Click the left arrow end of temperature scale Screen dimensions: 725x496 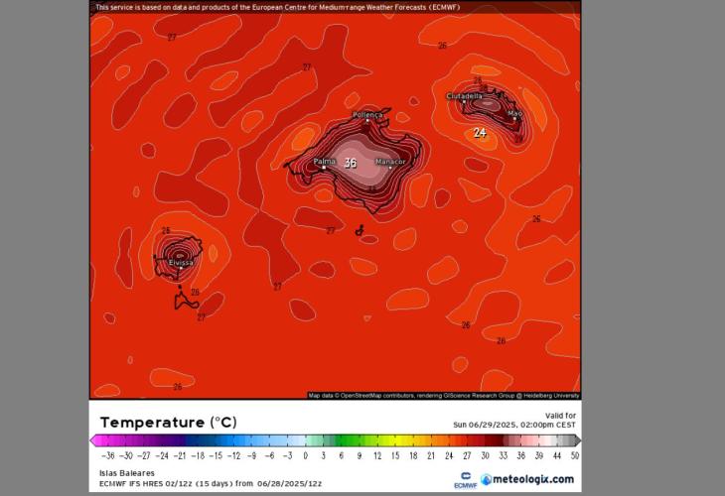point(94,440)
